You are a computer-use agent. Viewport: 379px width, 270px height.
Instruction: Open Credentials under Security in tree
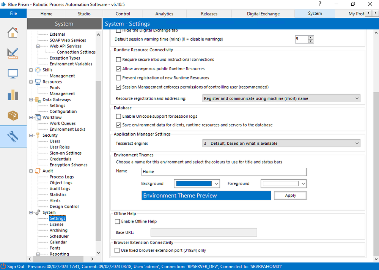click(x=60, y=159)
